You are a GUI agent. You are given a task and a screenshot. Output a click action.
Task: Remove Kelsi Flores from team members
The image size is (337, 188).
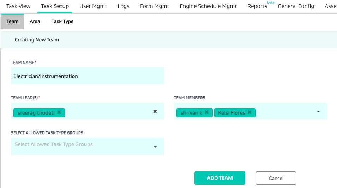(x=249, y=112)
